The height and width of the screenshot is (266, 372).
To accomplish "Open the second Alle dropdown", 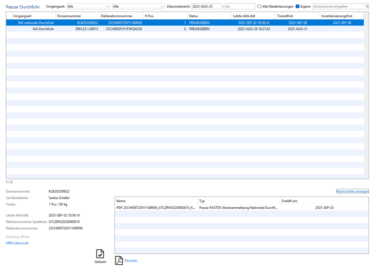I will pyautogui.click(x=138, y=7).
